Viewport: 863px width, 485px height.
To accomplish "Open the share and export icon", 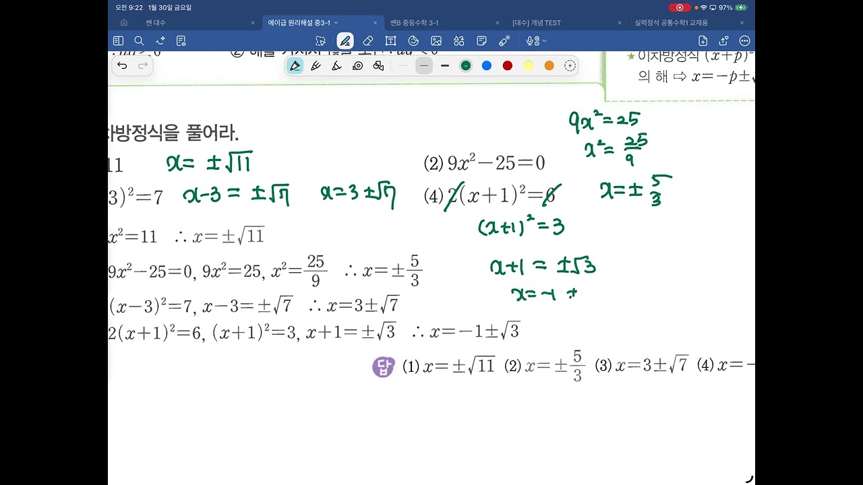I will pos(723,41).
